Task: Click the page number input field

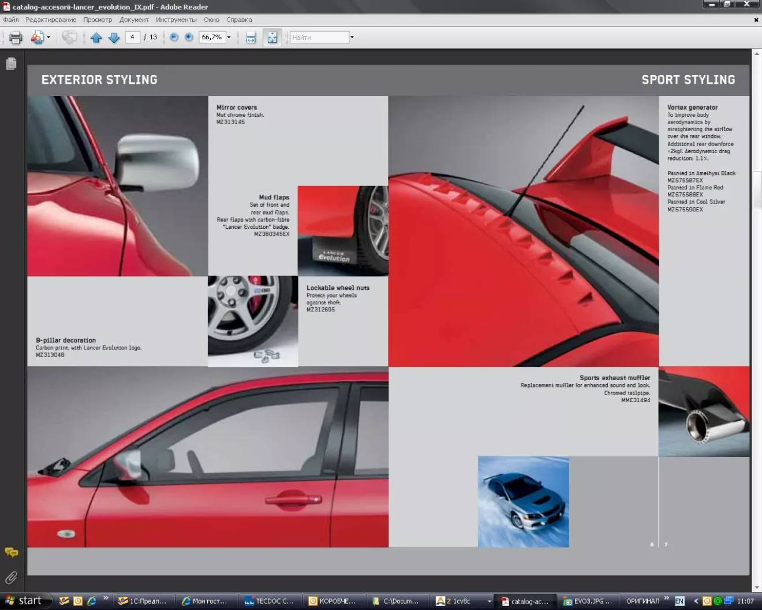Action: coord(132,37)
